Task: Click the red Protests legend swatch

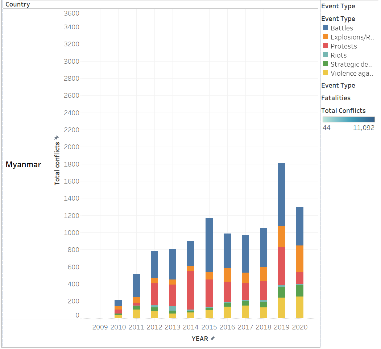Action: point(326,46)
